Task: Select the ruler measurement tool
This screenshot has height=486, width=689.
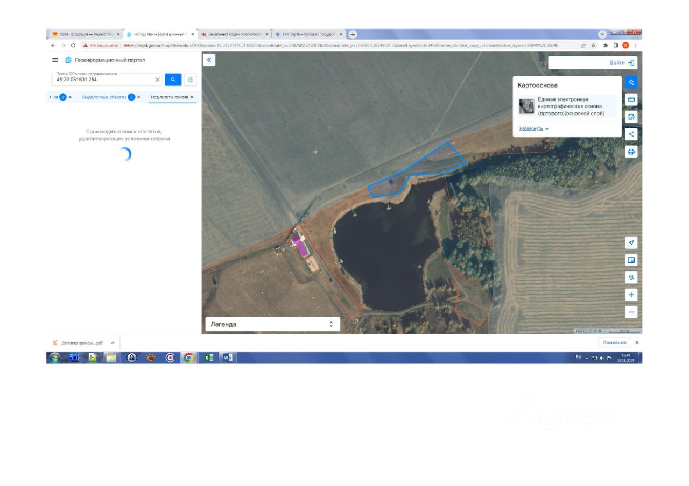Action: (631, 99)
